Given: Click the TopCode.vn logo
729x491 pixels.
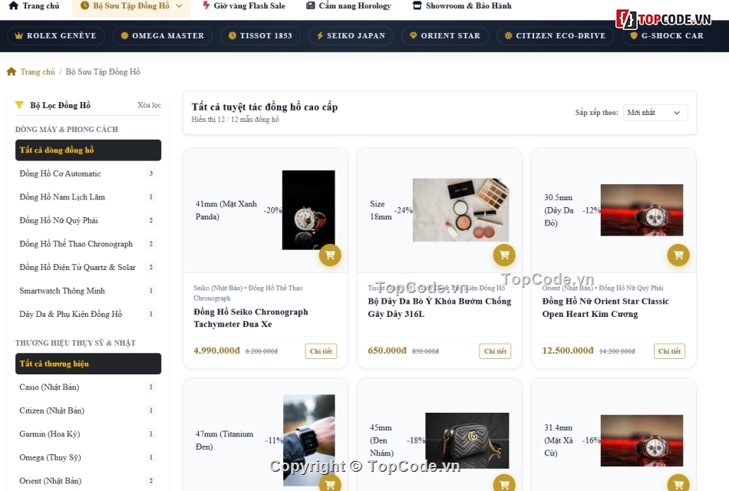Looking at the screenshot, I should (664, 19).
